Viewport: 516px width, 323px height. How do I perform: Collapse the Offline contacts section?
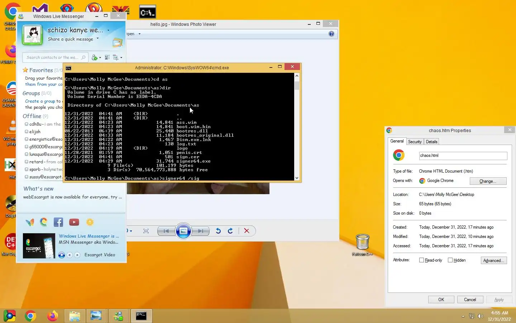click(x=32, y=116)
